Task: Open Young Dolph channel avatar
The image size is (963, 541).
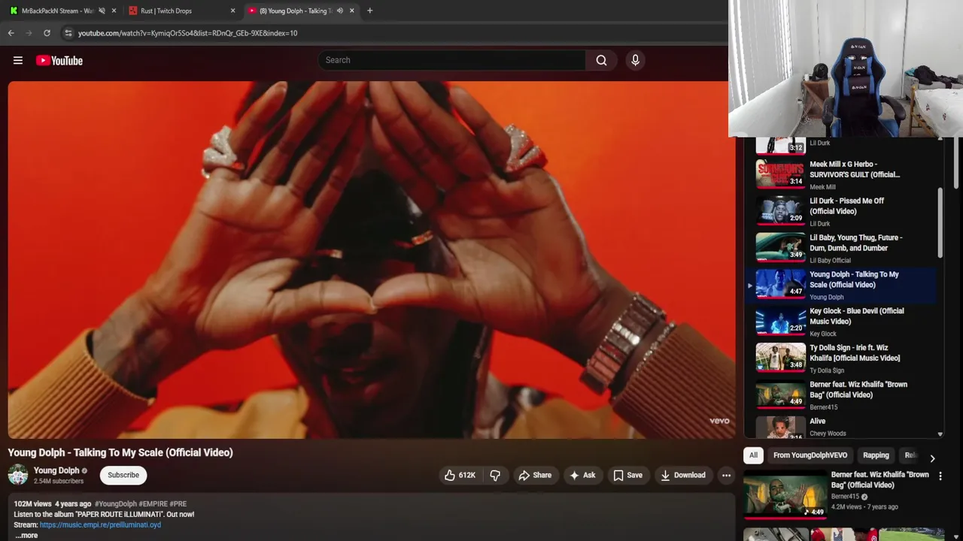Action: click(18, 475)
